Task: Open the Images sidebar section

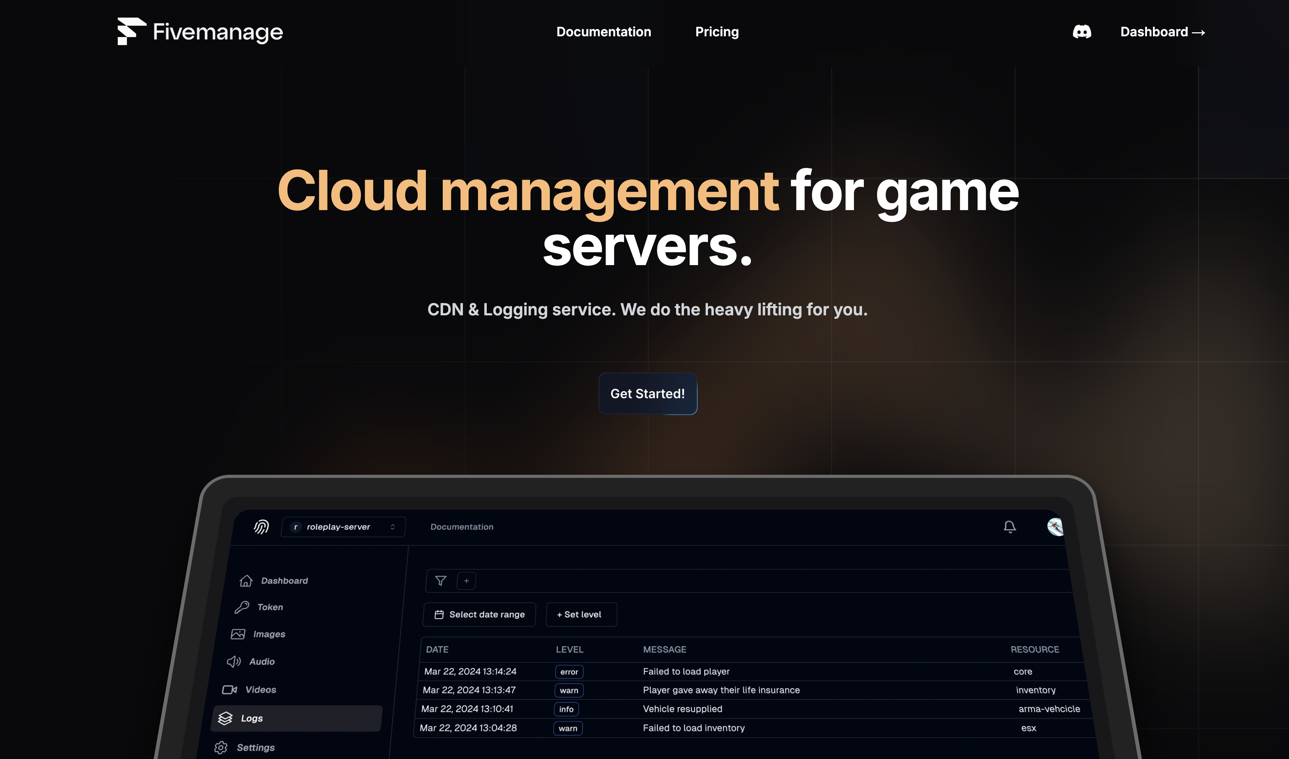Action: point(269,634)
